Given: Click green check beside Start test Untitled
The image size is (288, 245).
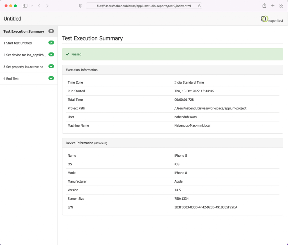Looking at the screenshot, I should coord(51,43).
